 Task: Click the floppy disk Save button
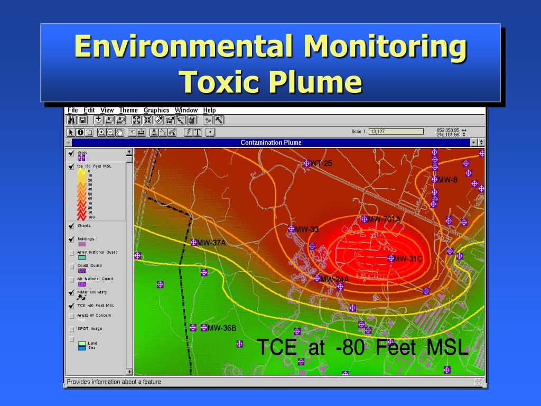82,120
